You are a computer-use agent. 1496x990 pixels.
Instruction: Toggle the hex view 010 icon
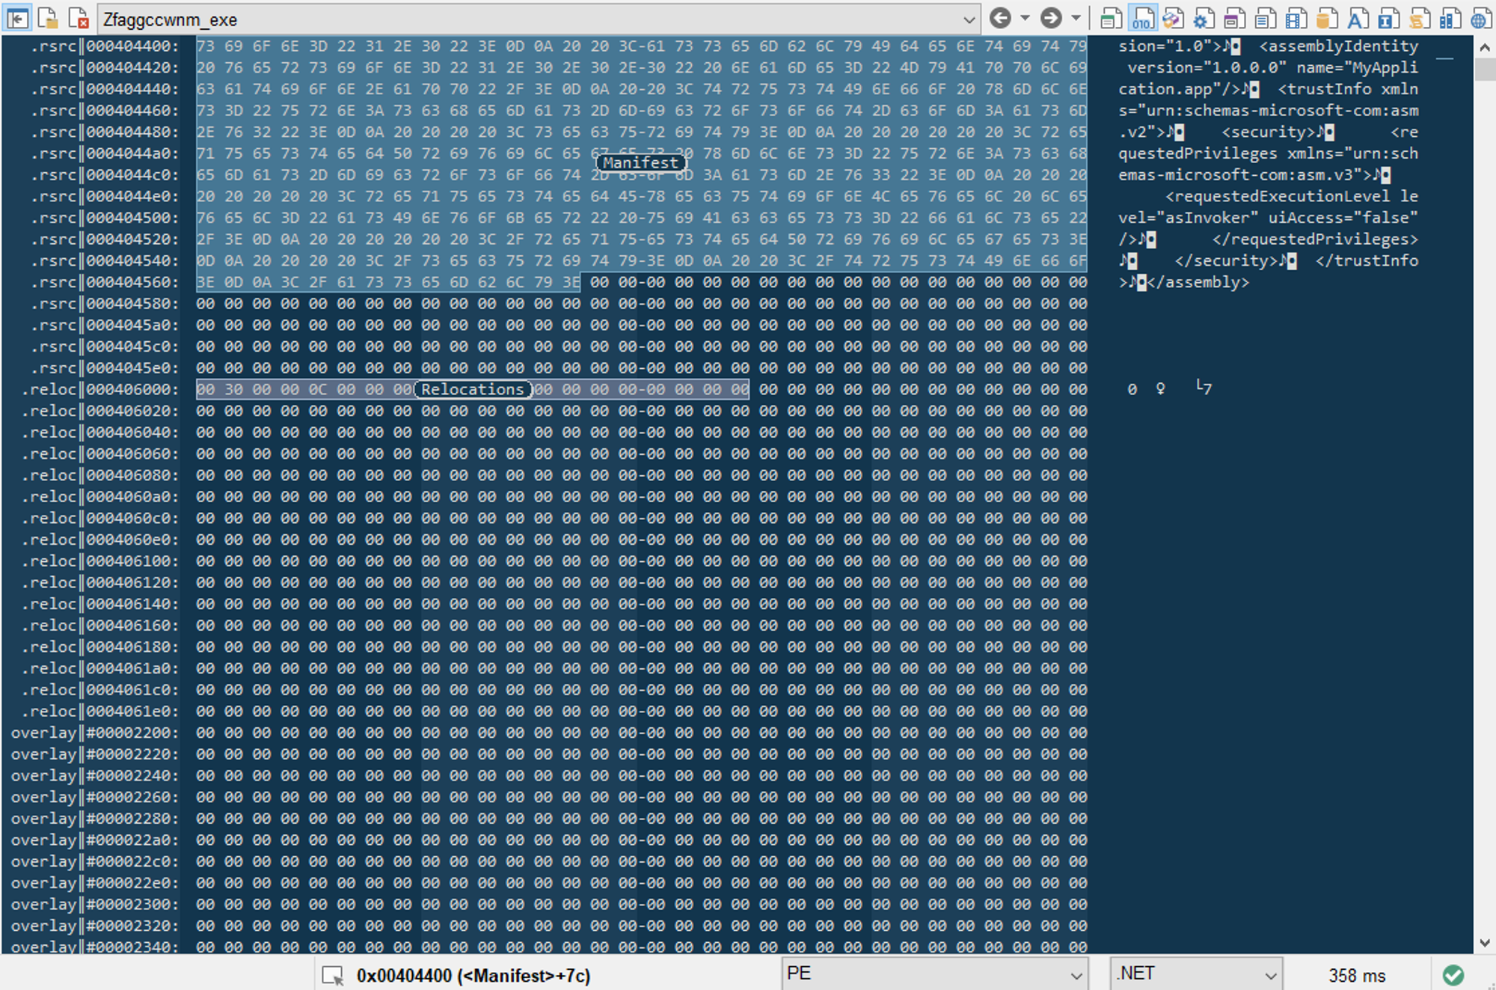click(x=1142, y=19)
